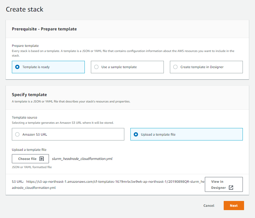
Task: Click the highlighted Template is ready option card
Action: tap(48, 67)
